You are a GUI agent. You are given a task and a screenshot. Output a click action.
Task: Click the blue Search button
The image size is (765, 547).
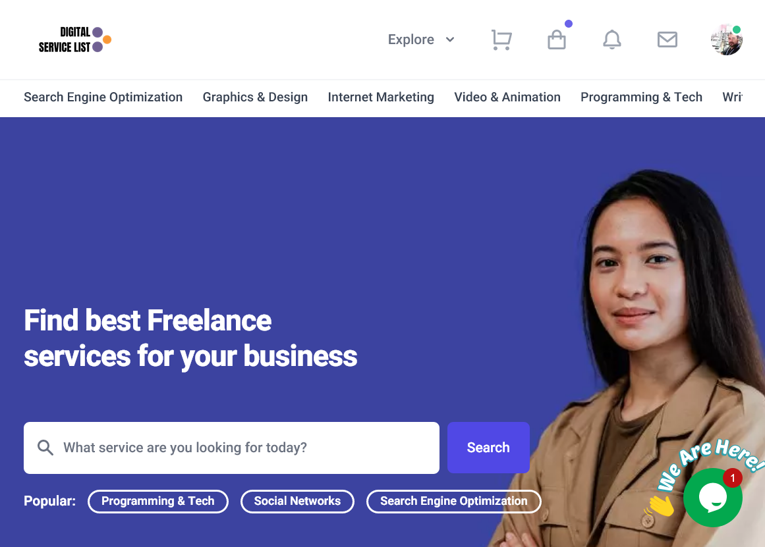tap(488, 448)
